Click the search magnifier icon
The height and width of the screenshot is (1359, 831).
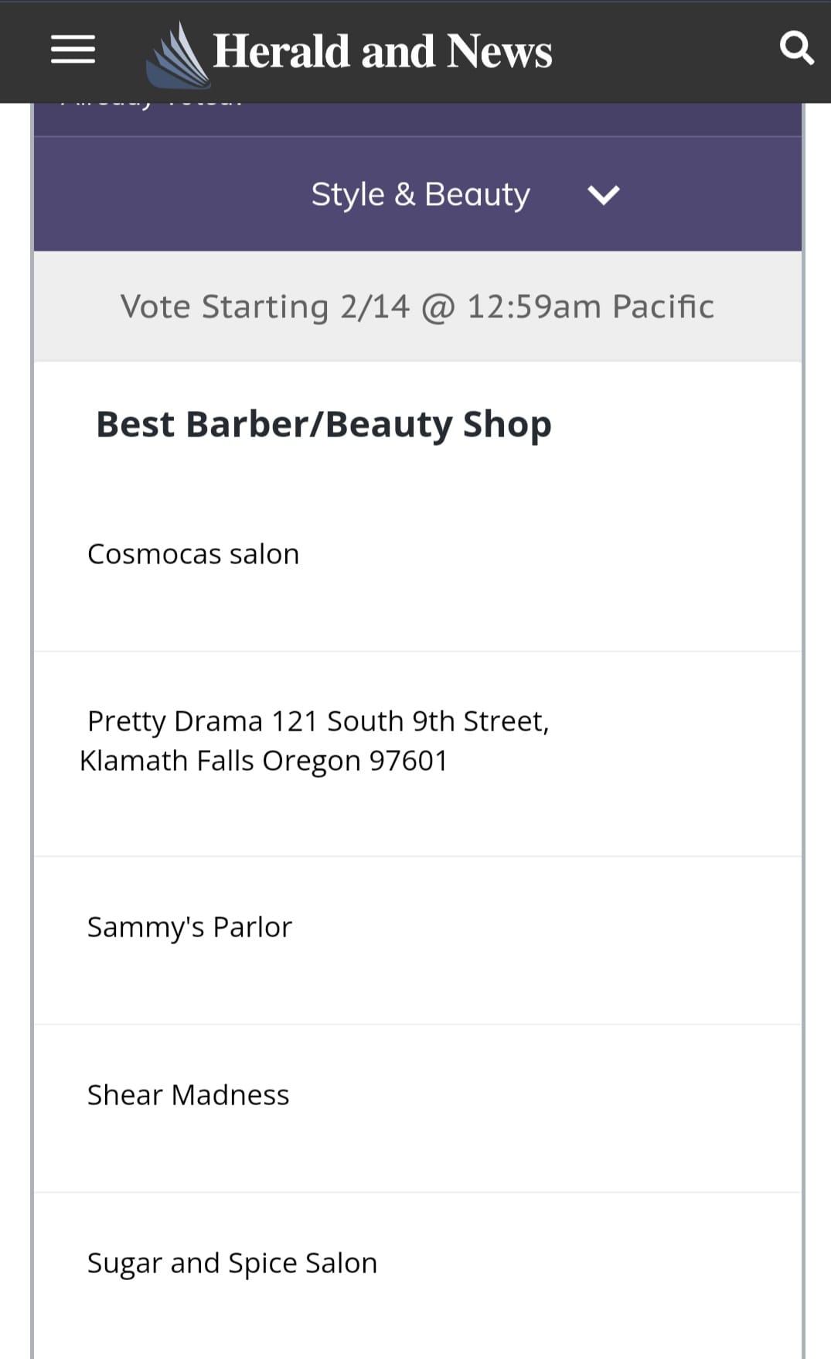click(796, 48)
